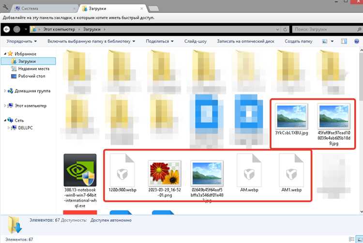363x243 pixels.
Task: Select the AM1.webp file icon
Action: point(291,173)
